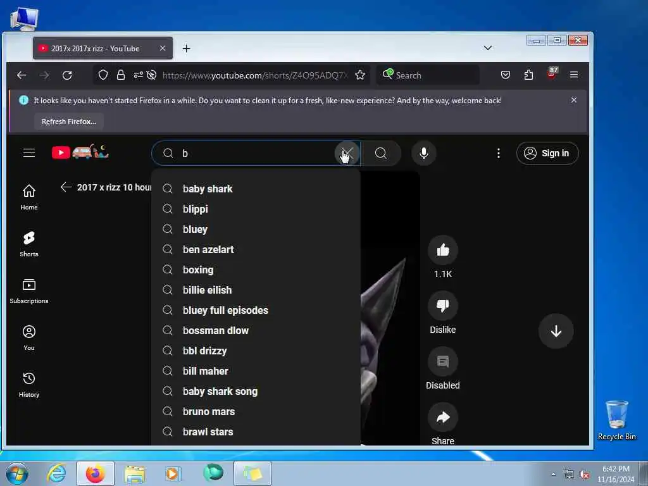Image resolution: width=648 pixels, height=486 pixels.
Task: Open the Recycle Bin on desktop
Action: [616, 420]
